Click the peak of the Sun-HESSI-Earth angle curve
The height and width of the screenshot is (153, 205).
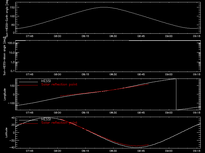click(x=104, y=7)
